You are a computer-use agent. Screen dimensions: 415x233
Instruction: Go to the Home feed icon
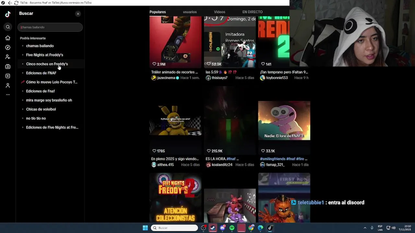click(x=8, y=38)
